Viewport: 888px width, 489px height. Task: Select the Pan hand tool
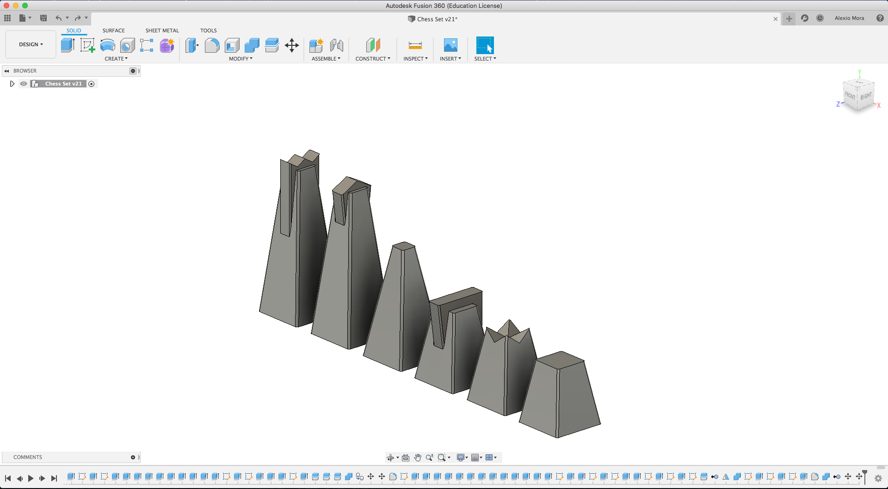(x=418, y=458)
